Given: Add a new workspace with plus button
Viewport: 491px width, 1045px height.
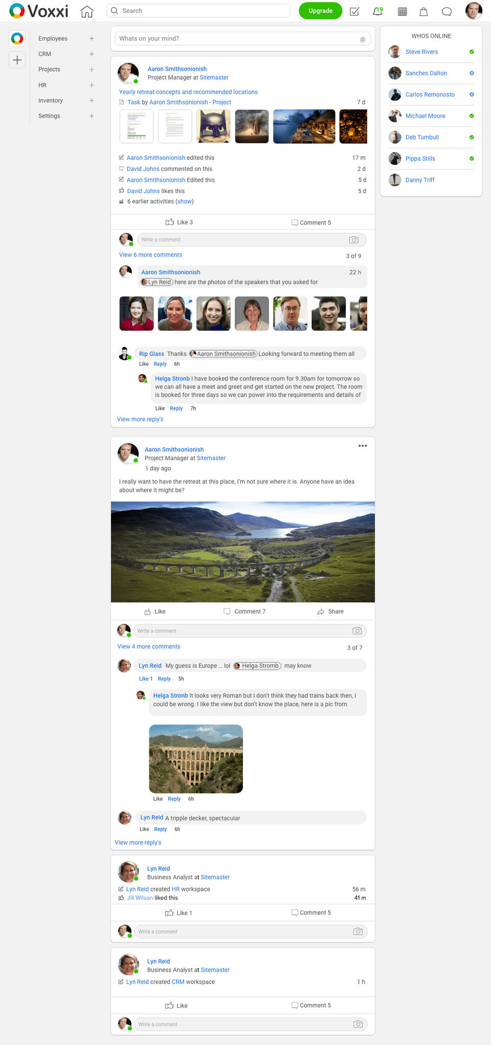Looking at the screenshot, I should tap(17, 60).
